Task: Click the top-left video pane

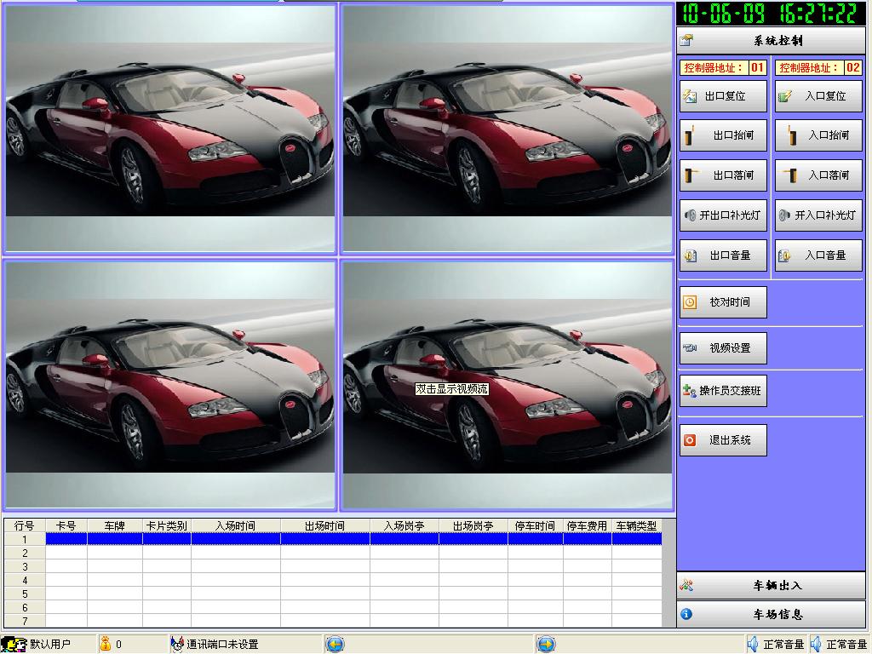Action: pyautogui.click(x=170, y=129)
